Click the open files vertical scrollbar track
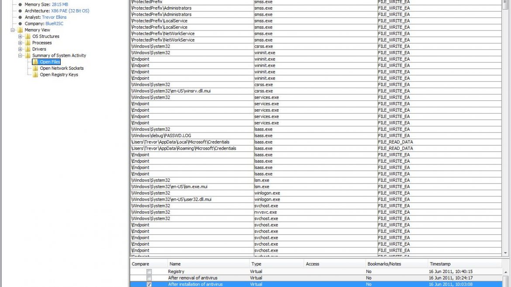Image resolution: width=511 pixels, height=287 pixels. pos(505,130)
